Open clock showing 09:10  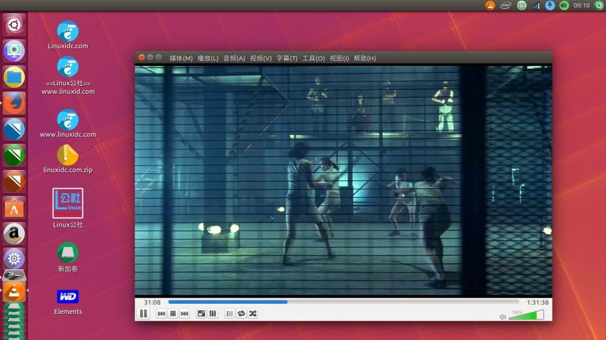581,5
